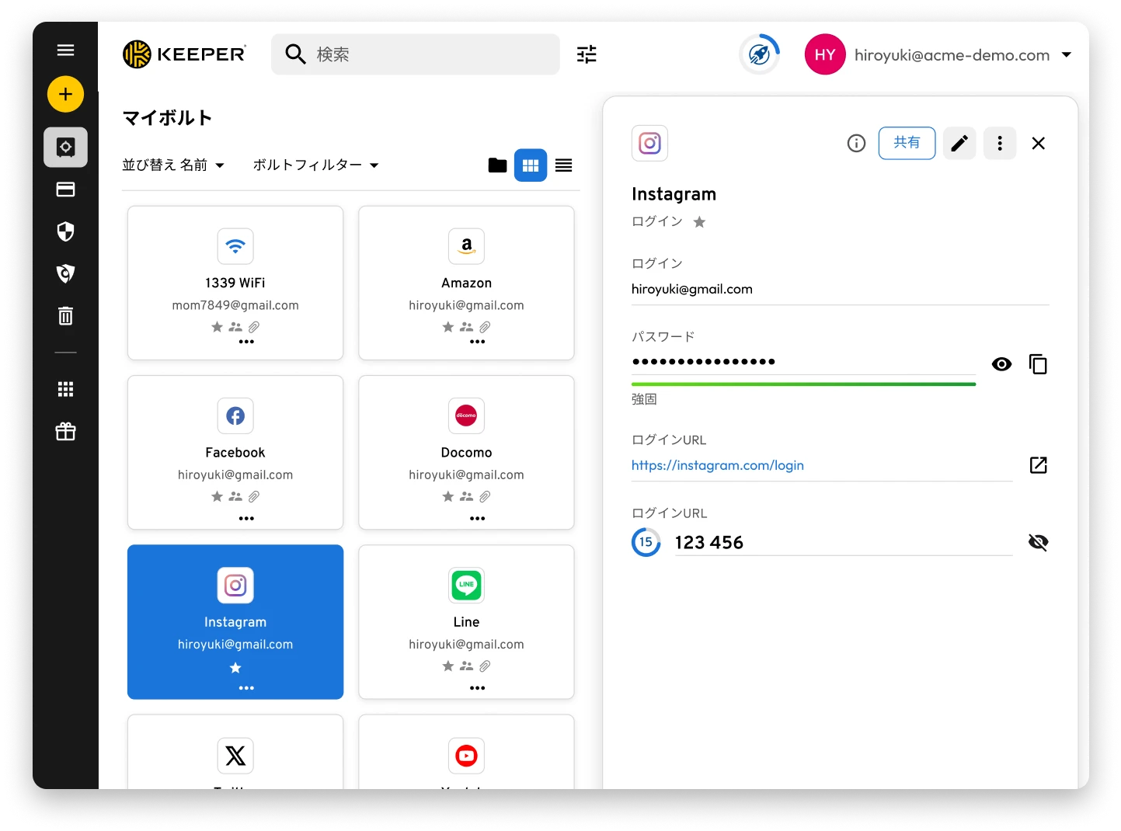
Task: Open the security audit shield icon
Action: (65, 231)
